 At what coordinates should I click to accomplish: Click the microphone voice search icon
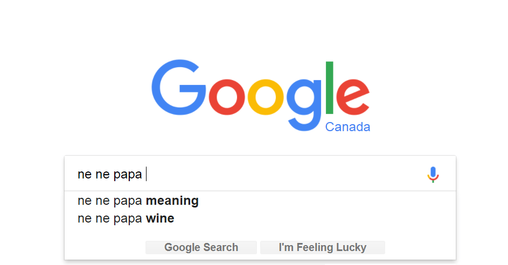click(x=433, y=175)
